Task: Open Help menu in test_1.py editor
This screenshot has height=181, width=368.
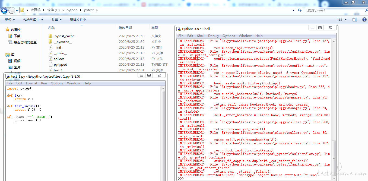Action: pyautogui.click(x=87, y=83)
